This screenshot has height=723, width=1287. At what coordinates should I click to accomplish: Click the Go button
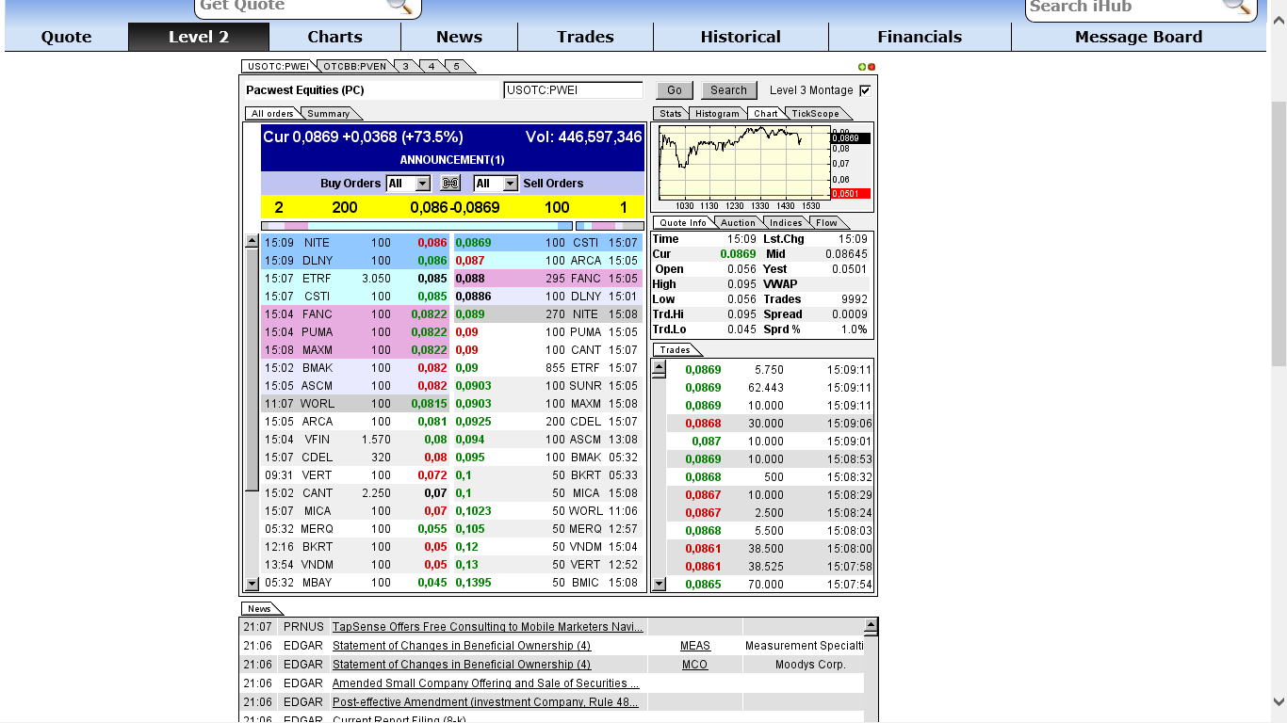(x=675, y=90)
